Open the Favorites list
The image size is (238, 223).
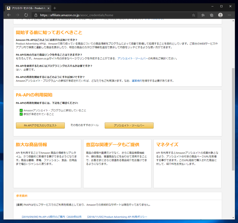[203, 15]
